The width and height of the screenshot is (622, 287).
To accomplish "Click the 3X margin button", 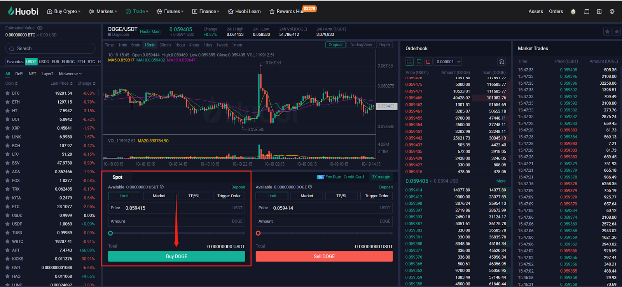I will (x=381, y=177).
